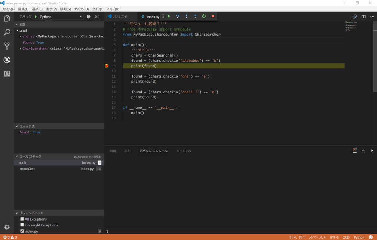Open the Search view in activity bar
Image resolution: width=377 pixels, height=240 pixels.
coord(7,32)
